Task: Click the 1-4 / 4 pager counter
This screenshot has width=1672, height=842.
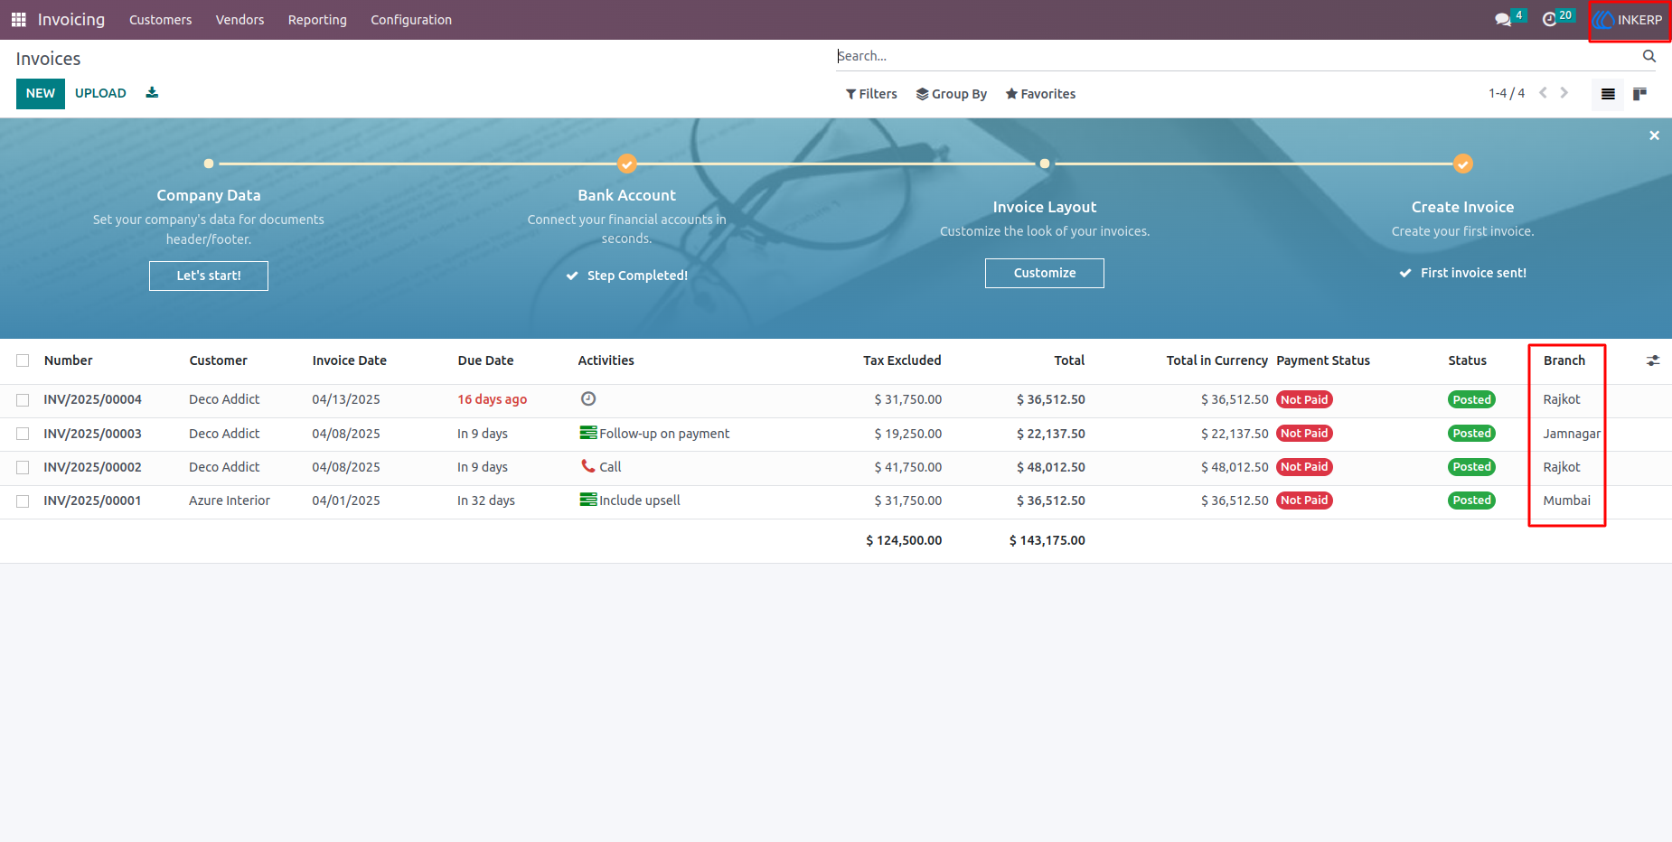Action: 1507,93
